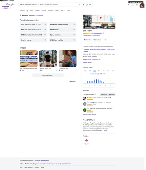Click info icon beside Google reviews heading
Image resolution: width=146 pixels, height=170 pixels.
95,94
